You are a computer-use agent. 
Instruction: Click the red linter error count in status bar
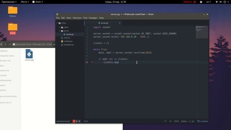click(74, 121)
